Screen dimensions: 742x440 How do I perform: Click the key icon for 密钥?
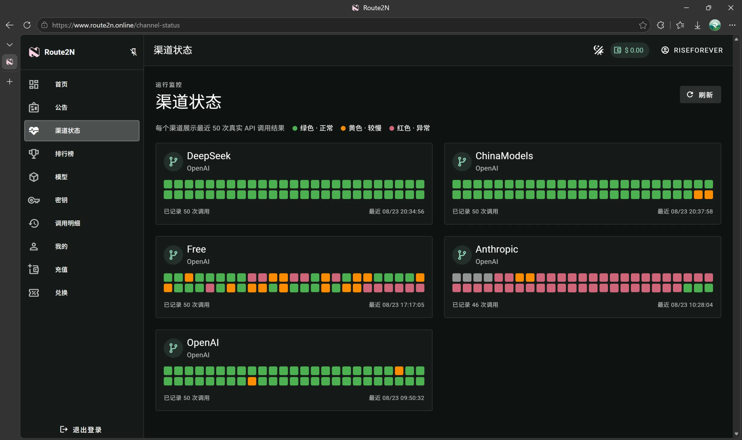point(34,200)
